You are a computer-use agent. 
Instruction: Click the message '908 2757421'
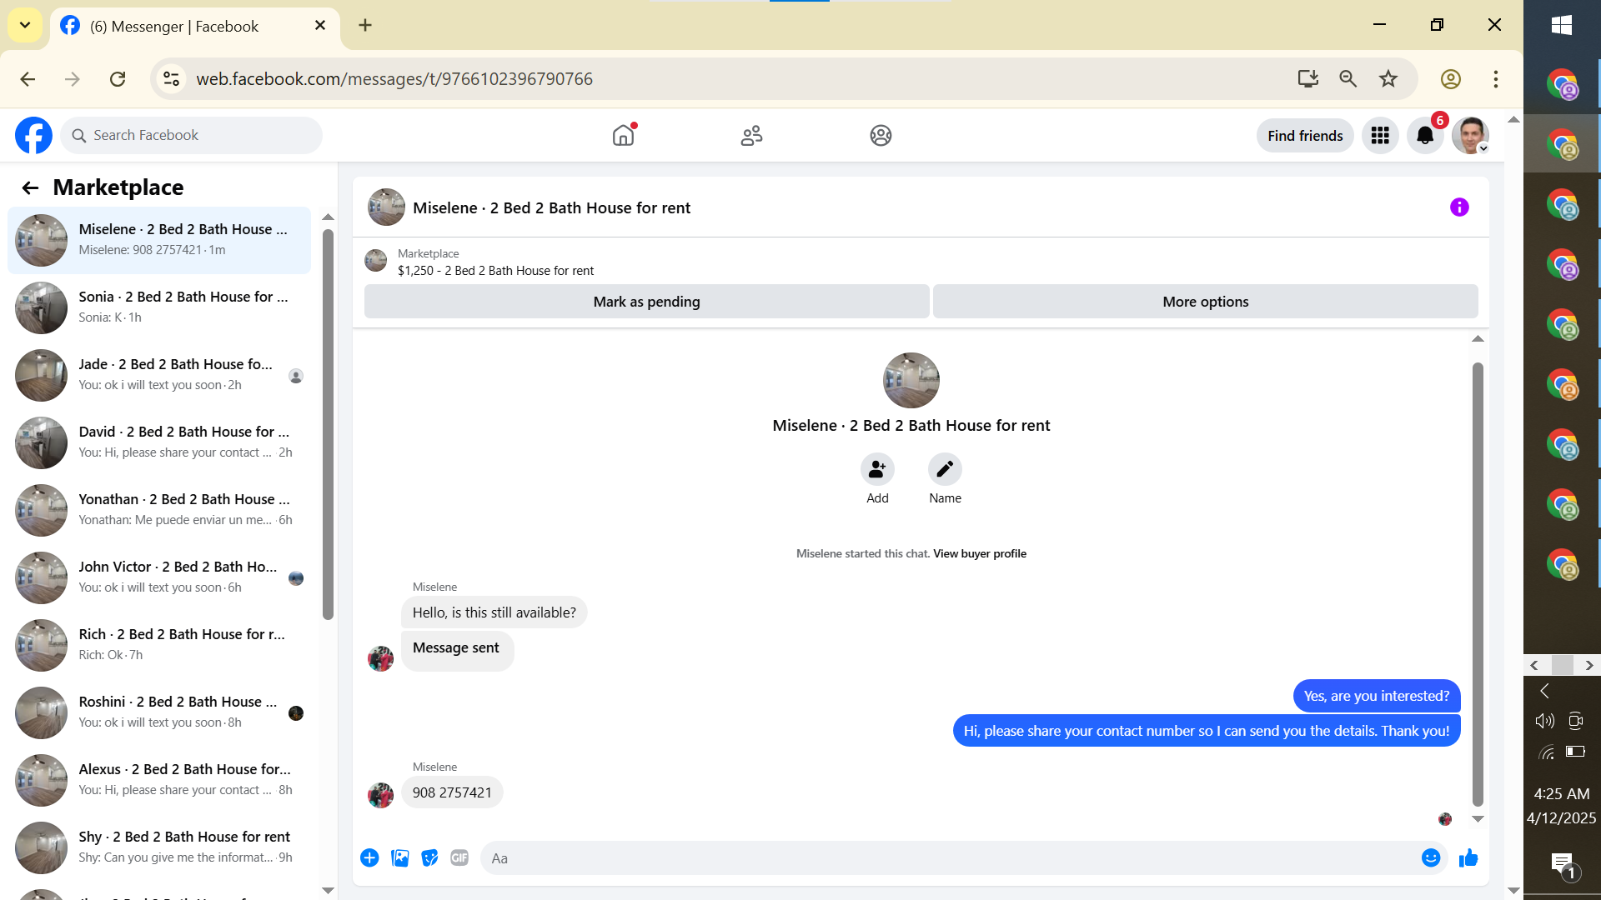[x=452, y=792]
